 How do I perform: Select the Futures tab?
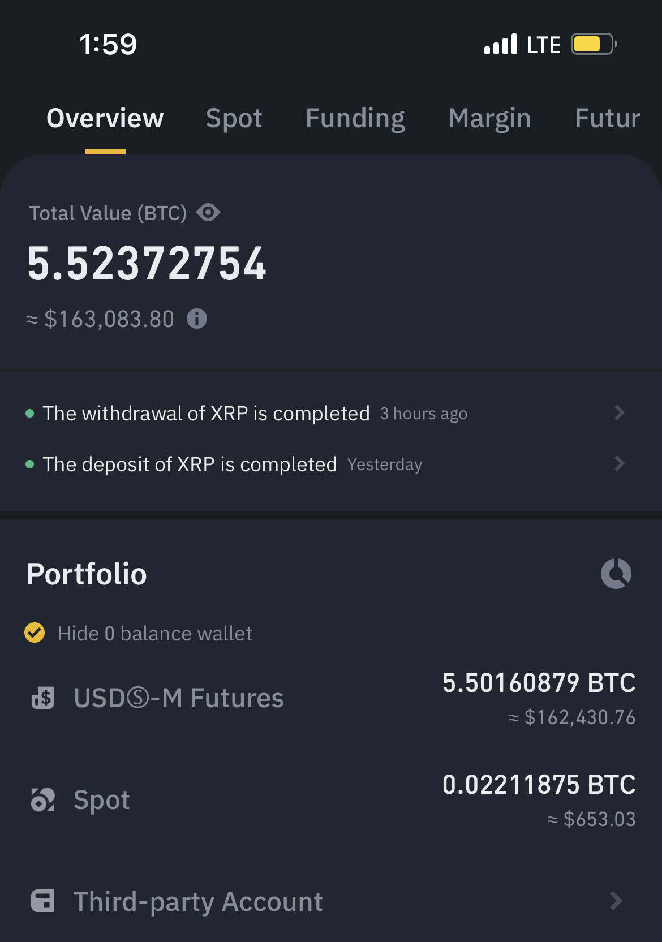(607, 118)
